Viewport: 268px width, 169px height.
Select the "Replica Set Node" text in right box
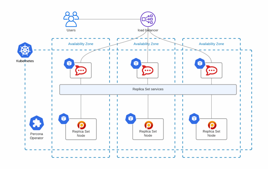point(211,133)
